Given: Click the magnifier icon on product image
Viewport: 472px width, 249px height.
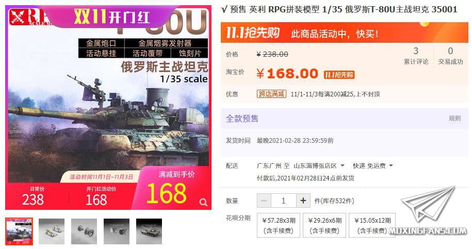Looking at the screenshot, I should [x=203, y=203].
